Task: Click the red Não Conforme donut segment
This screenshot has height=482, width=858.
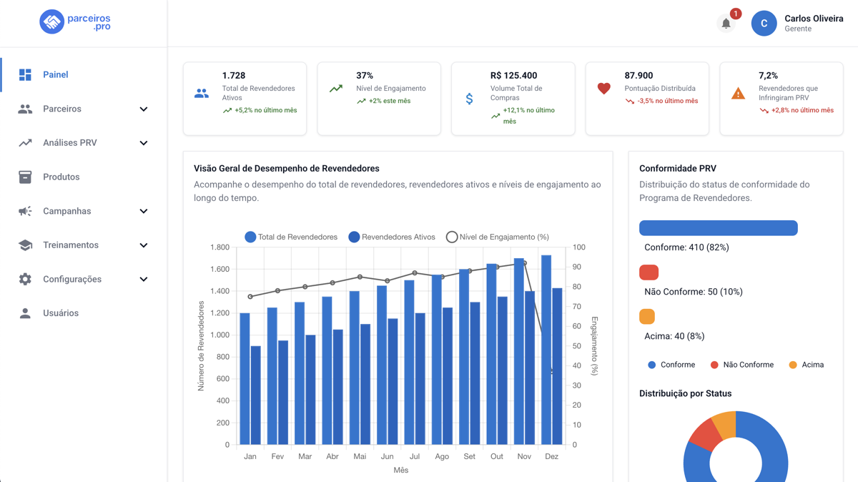Action: [704, 434]
